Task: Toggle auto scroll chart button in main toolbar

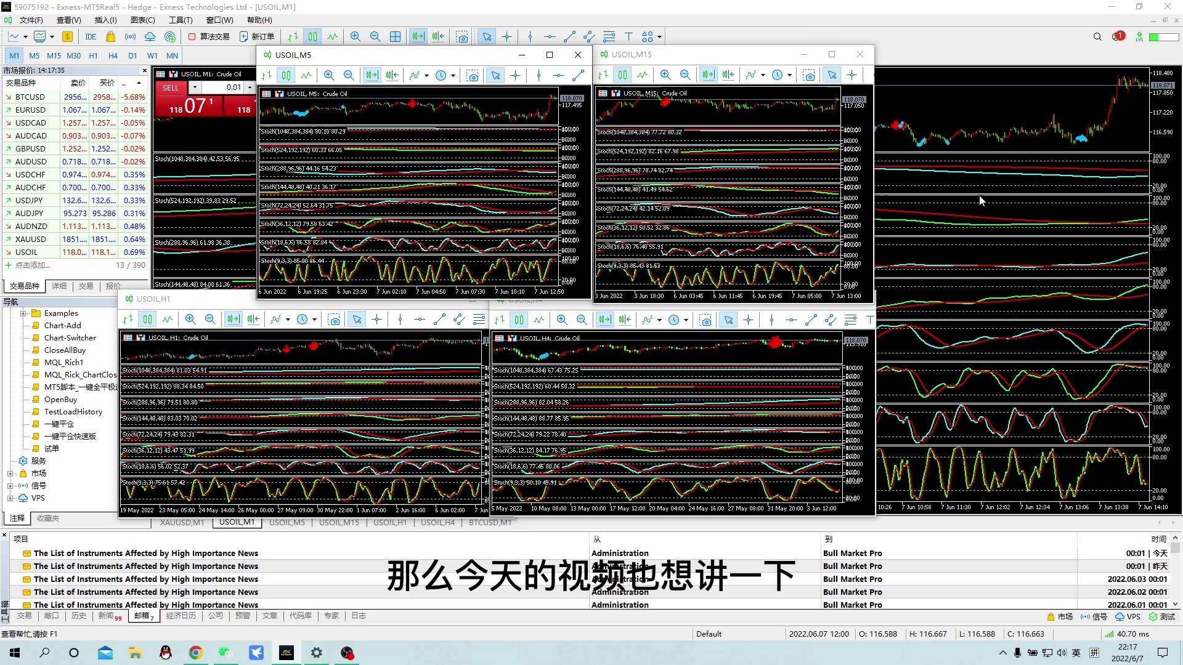Action: click(418, 37)
